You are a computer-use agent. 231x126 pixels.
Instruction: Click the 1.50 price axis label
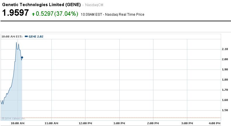point(225,110)
